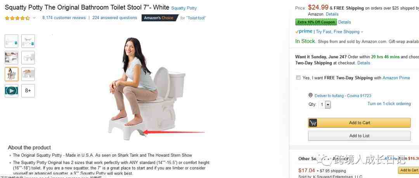Select the first product image thumbnail
This screenshot has height=178, width=419.
(12, 41)
